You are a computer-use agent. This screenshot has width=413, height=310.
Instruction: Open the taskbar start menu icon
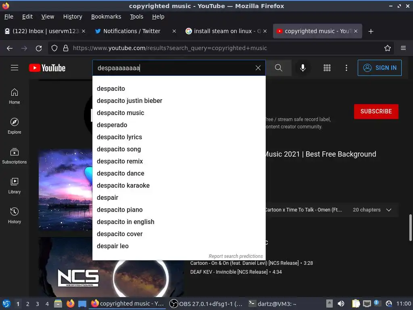(6, 304)
